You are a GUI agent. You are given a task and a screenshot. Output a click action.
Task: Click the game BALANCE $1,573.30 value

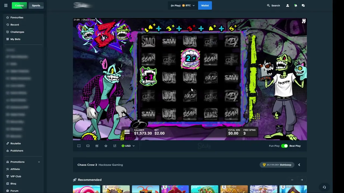click(143, 133)
